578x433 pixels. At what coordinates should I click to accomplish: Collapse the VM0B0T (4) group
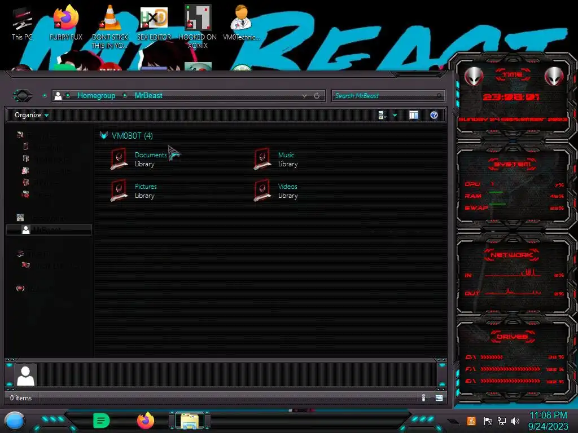(104, 135)
